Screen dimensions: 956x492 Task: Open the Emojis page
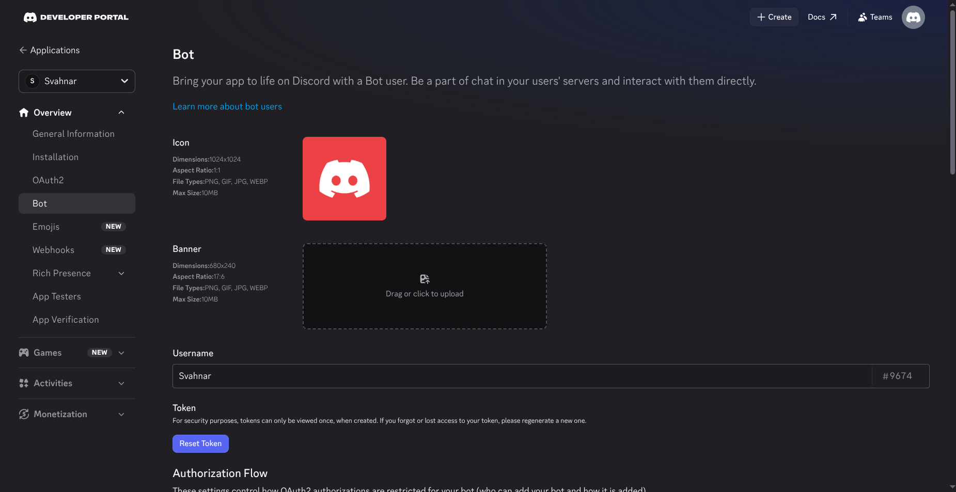[x=77, y=227]
